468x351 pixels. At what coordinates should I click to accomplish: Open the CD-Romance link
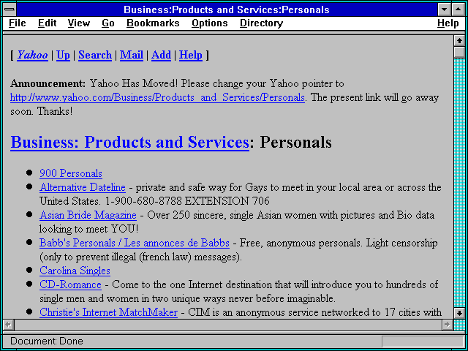click(70, 284)
